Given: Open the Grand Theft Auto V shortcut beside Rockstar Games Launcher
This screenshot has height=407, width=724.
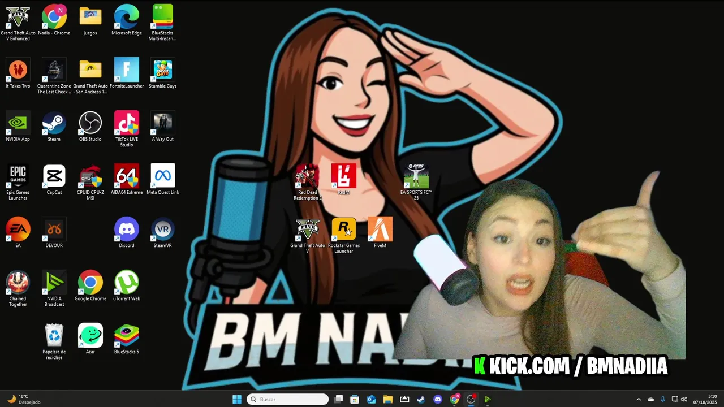Looking at the screenshot, I should tap(308, 235).
